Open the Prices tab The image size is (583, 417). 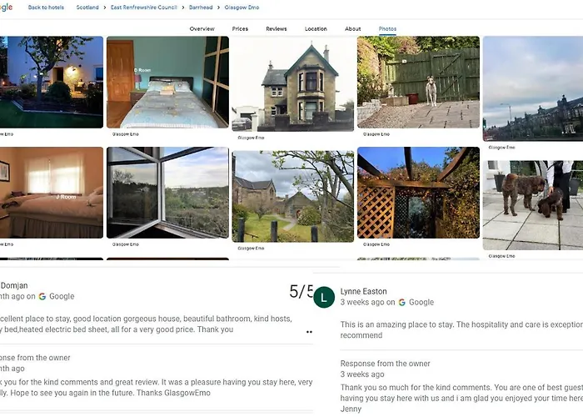[x=240, y=29]
